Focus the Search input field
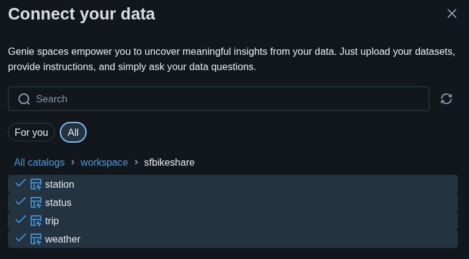 (x=226, y=99)
